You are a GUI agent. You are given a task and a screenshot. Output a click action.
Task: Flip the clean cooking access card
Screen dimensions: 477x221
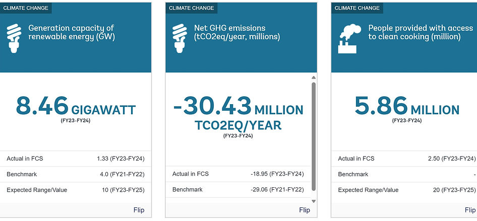[x=469, y=210]
